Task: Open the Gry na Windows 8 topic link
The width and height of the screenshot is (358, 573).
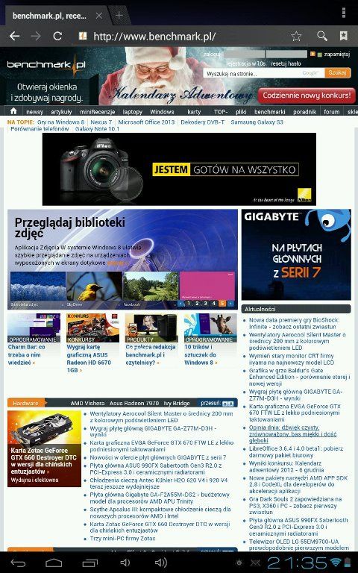Action: [x=60, y=122]
